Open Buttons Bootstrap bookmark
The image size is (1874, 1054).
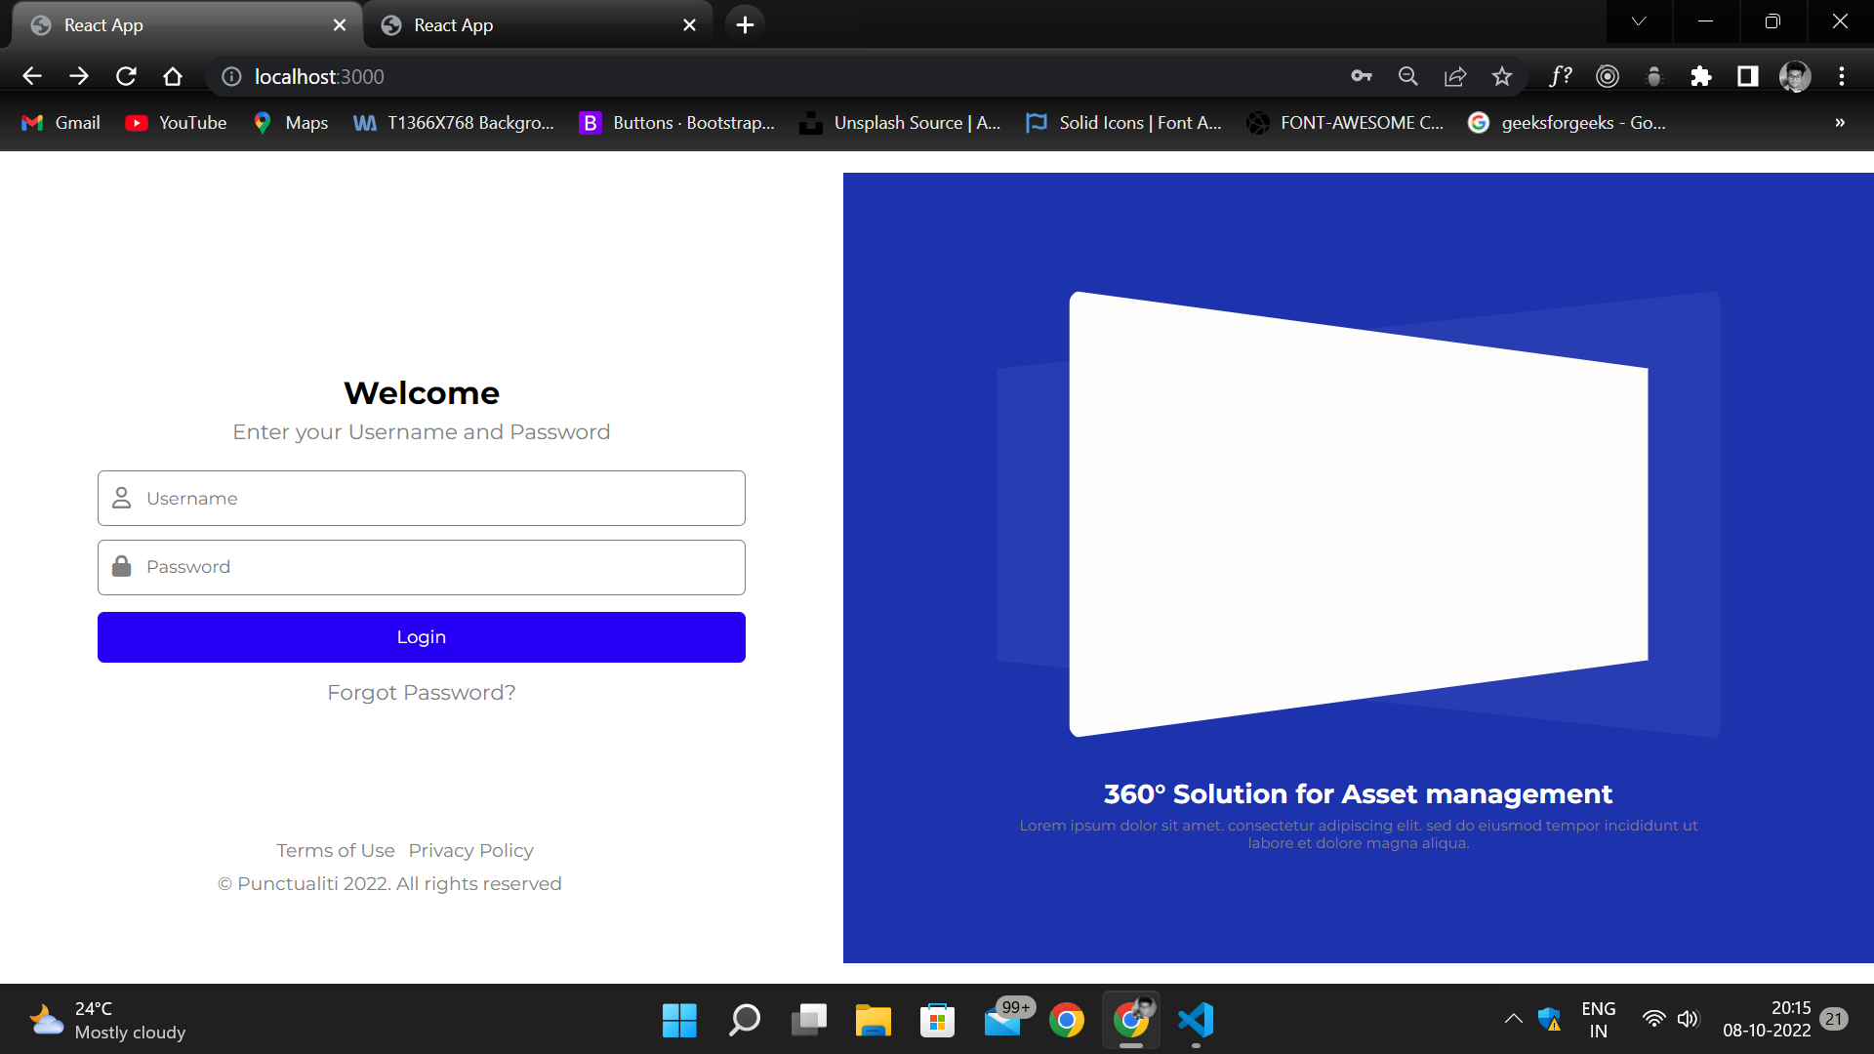click(x=677, y=123)
